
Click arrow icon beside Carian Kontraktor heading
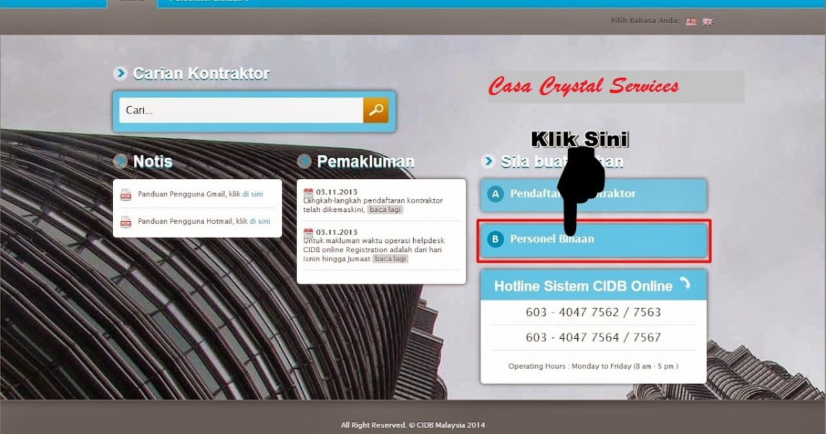tap(120, 74)
